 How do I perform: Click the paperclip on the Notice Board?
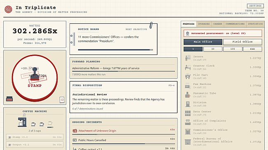[x=151, y=25]
